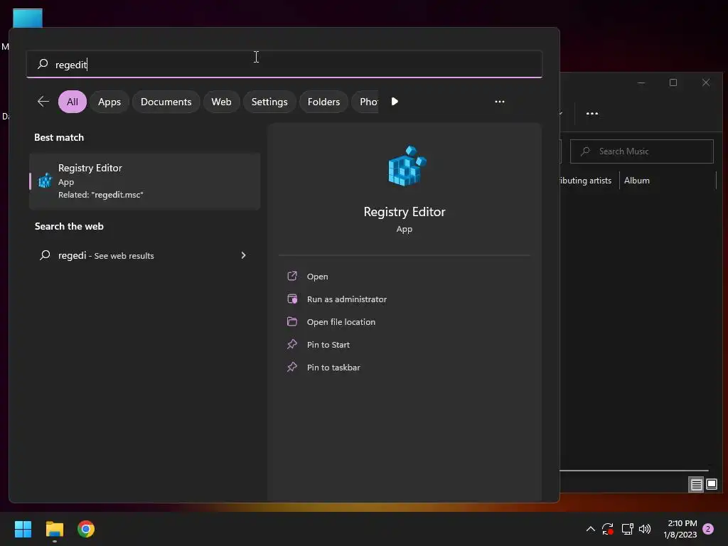Maximize the File Explorer window
728x546 pixels.
673,82
